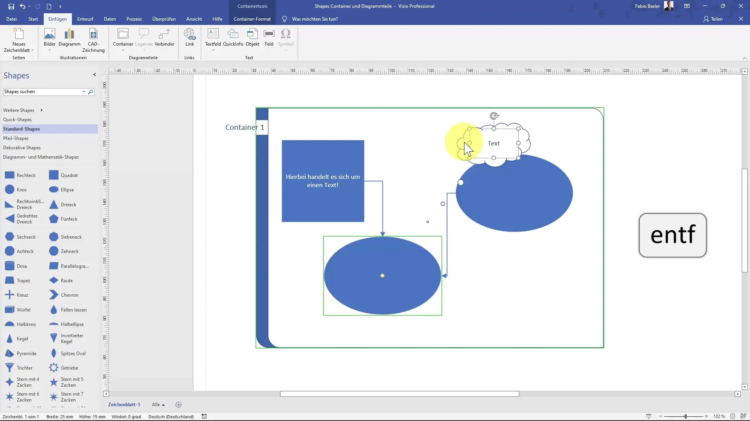
Task: Open the undo history dropdown
Action: (x=29, y=6)
